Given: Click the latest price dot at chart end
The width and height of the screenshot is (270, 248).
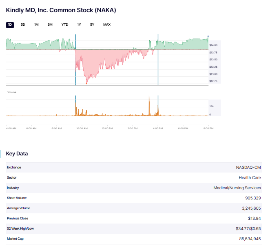Looking at the screenshot, I should click(208, 36).
